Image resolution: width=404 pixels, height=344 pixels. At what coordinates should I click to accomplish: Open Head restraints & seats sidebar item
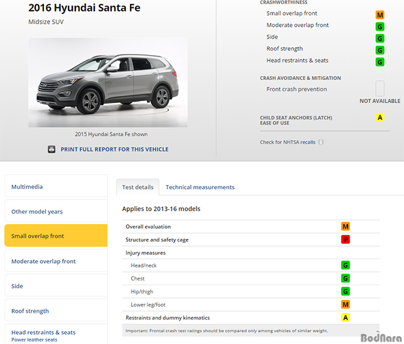coord(56,334)
